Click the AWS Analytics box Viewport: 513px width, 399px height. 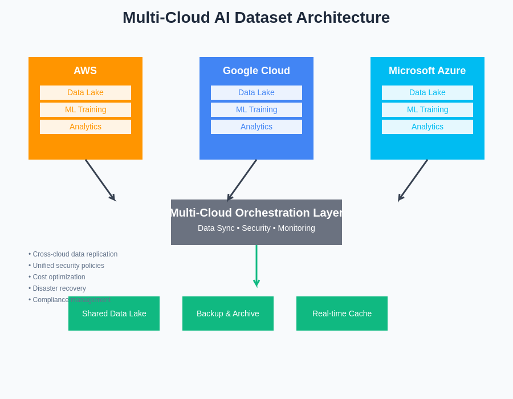tap(85, 127)
